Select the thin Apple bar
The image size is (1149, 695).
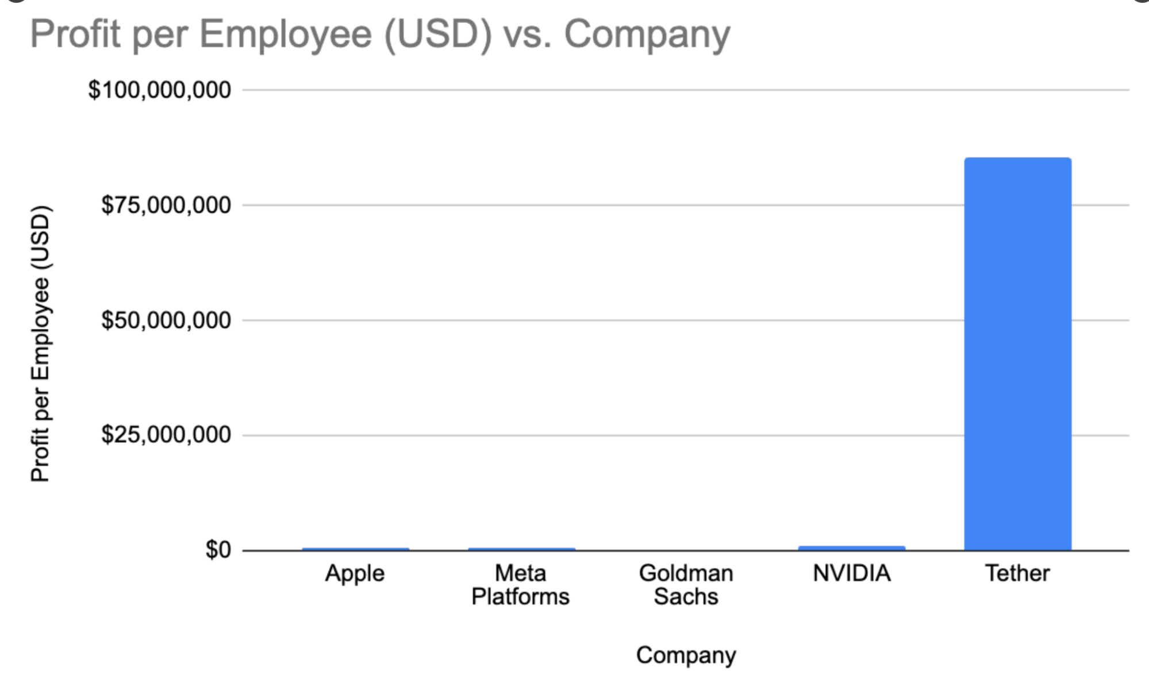coord(355,549)
